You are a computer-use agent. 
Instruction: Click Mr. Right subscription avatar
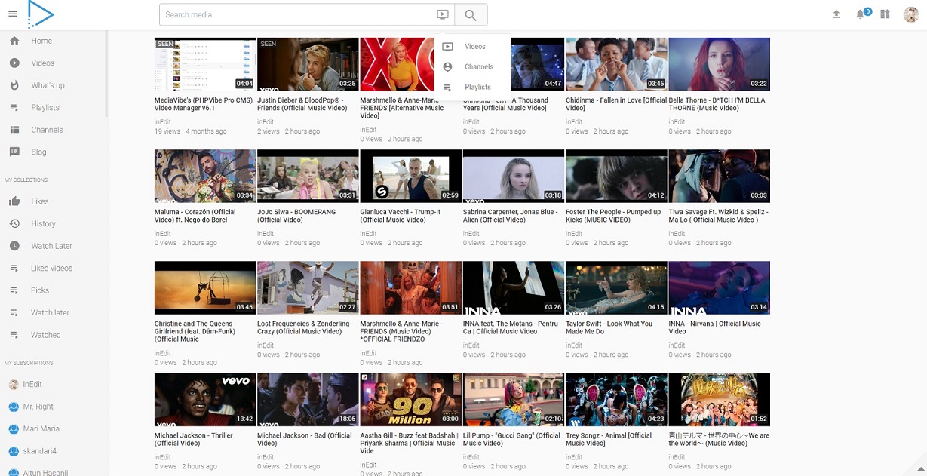click(x=14, y=407)
